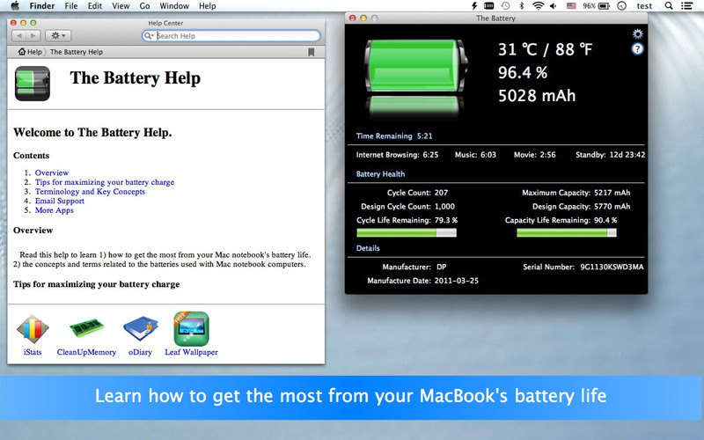Click the clock icon in menu bar
Viewport: 704px width, 440px height.
click(x=622, y=6)
